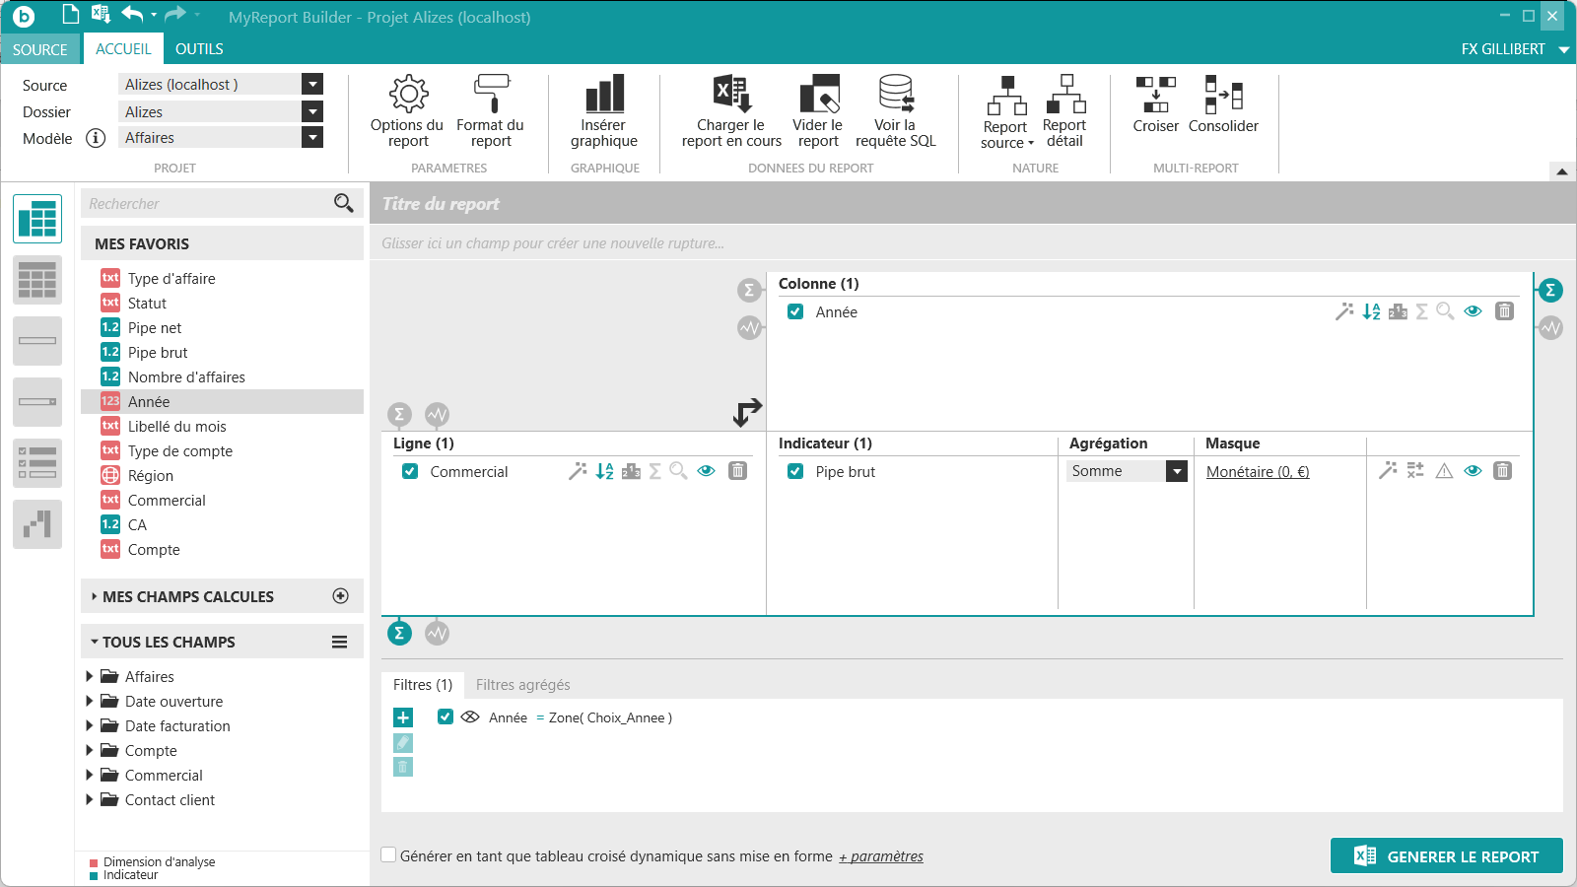Switch to the OUTILS ribbon tab
Screen dimensions: 1577x887
pyautogui.click(x=199, y=49)
